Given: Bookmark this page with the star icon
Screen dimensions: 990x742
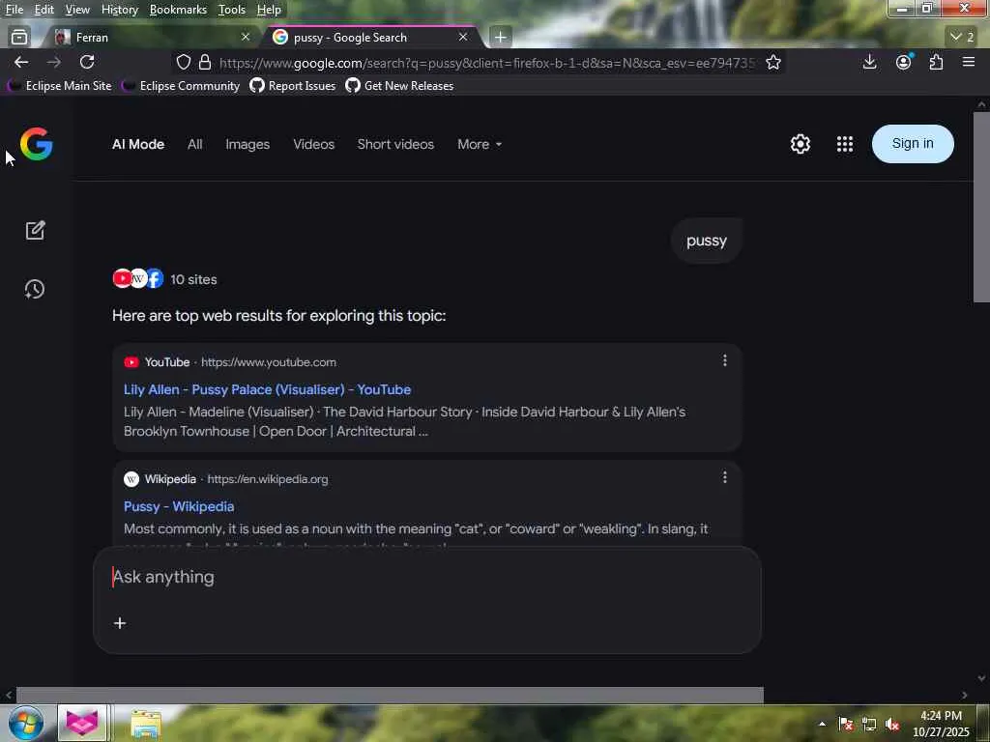Looking at the screenshot, I should point(773,63).
